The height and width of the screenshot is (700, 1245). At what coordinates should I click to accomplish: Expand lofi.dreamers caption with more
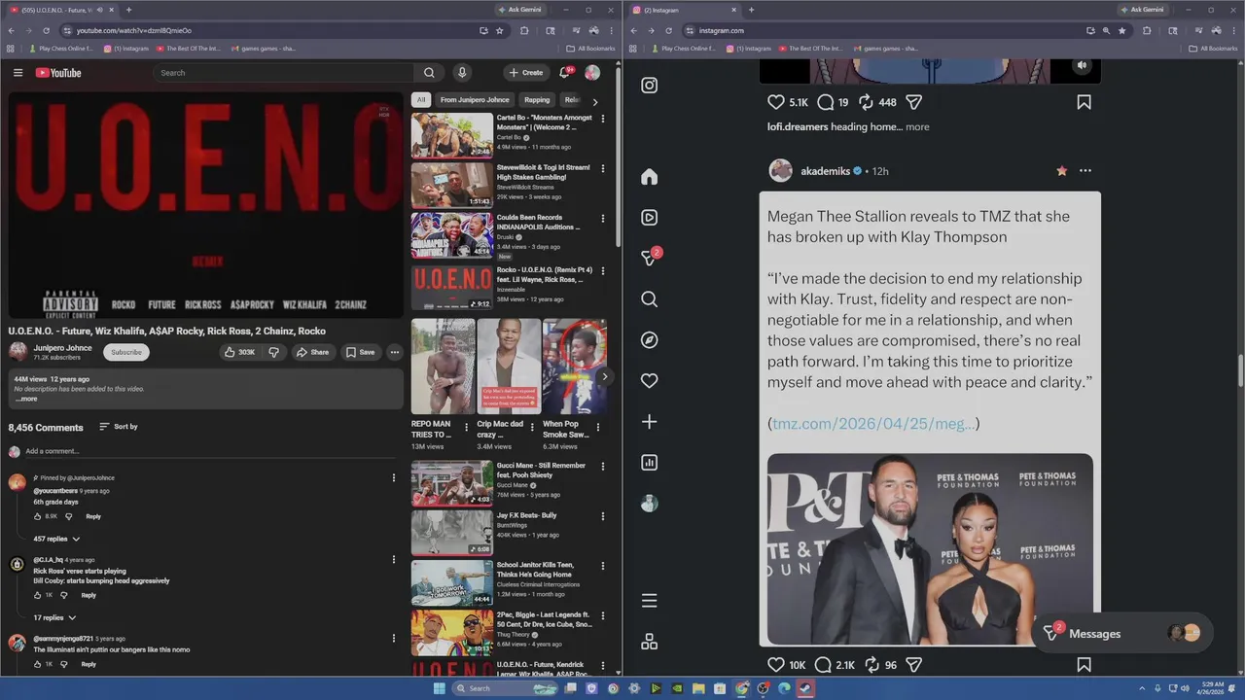(x=917, y=126)
